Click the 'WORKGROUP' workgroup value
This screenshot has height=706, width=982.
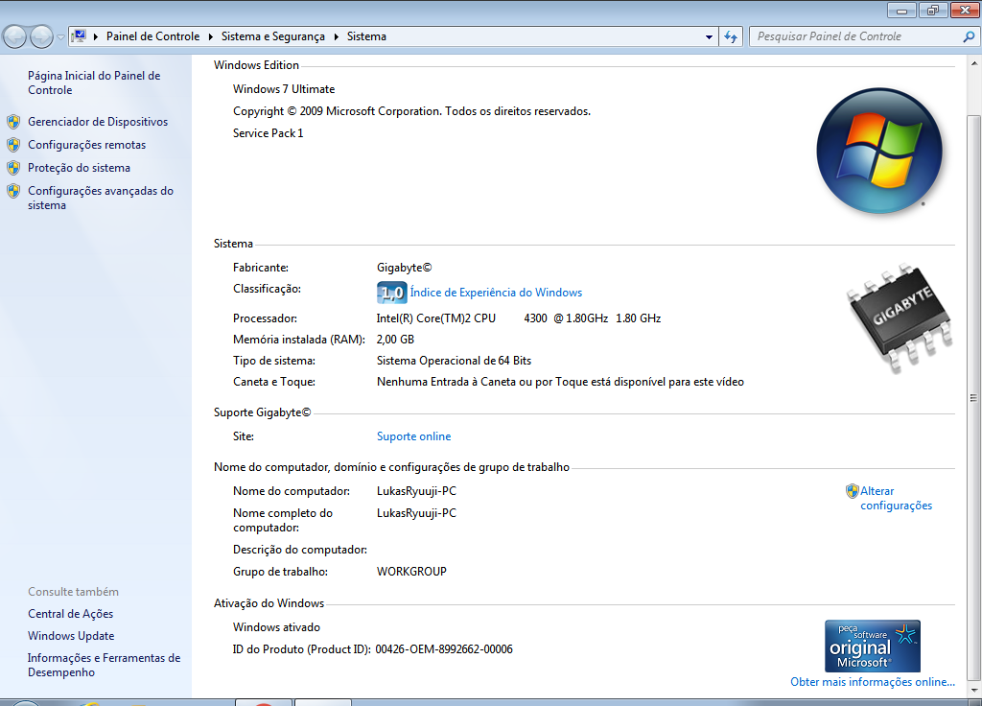pos(411,572)
